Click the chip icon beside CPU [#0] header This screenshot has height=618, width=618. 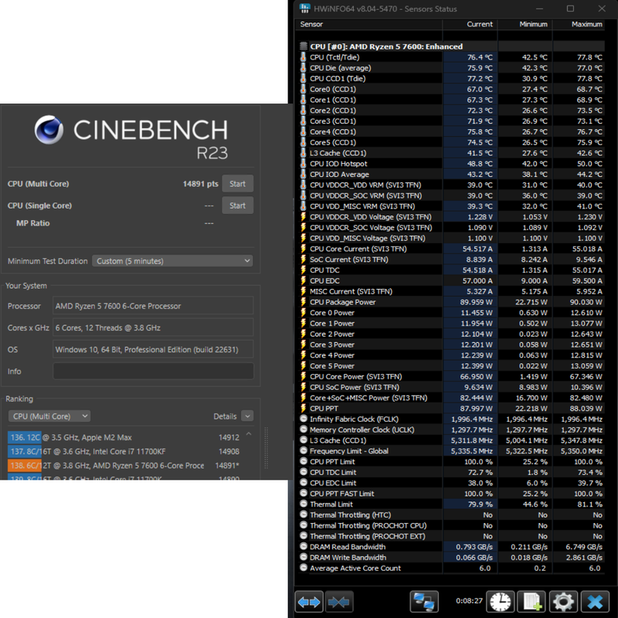[304, 46]
